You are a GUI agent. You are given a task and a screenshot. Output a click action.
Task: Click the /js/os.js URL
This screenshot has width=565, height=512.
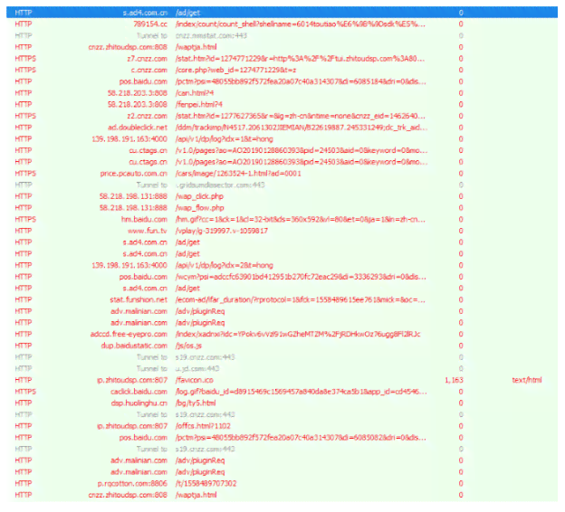click(188, 346)
